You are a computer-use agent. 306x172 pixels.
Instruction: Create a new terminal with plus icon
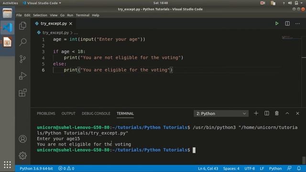tap(256, 113)
